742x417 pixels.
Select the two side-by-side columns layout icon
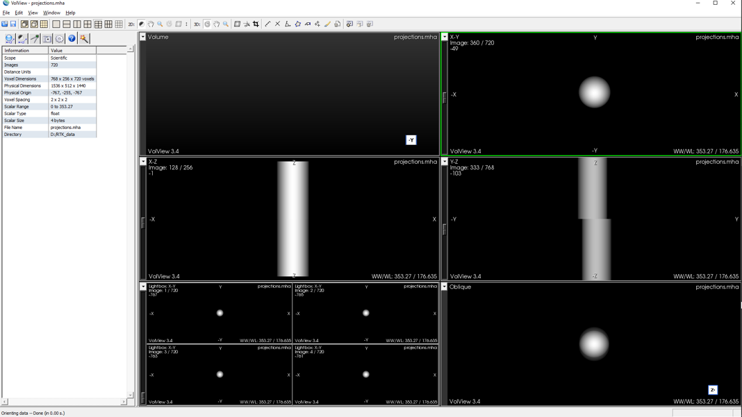pos(77,24)
